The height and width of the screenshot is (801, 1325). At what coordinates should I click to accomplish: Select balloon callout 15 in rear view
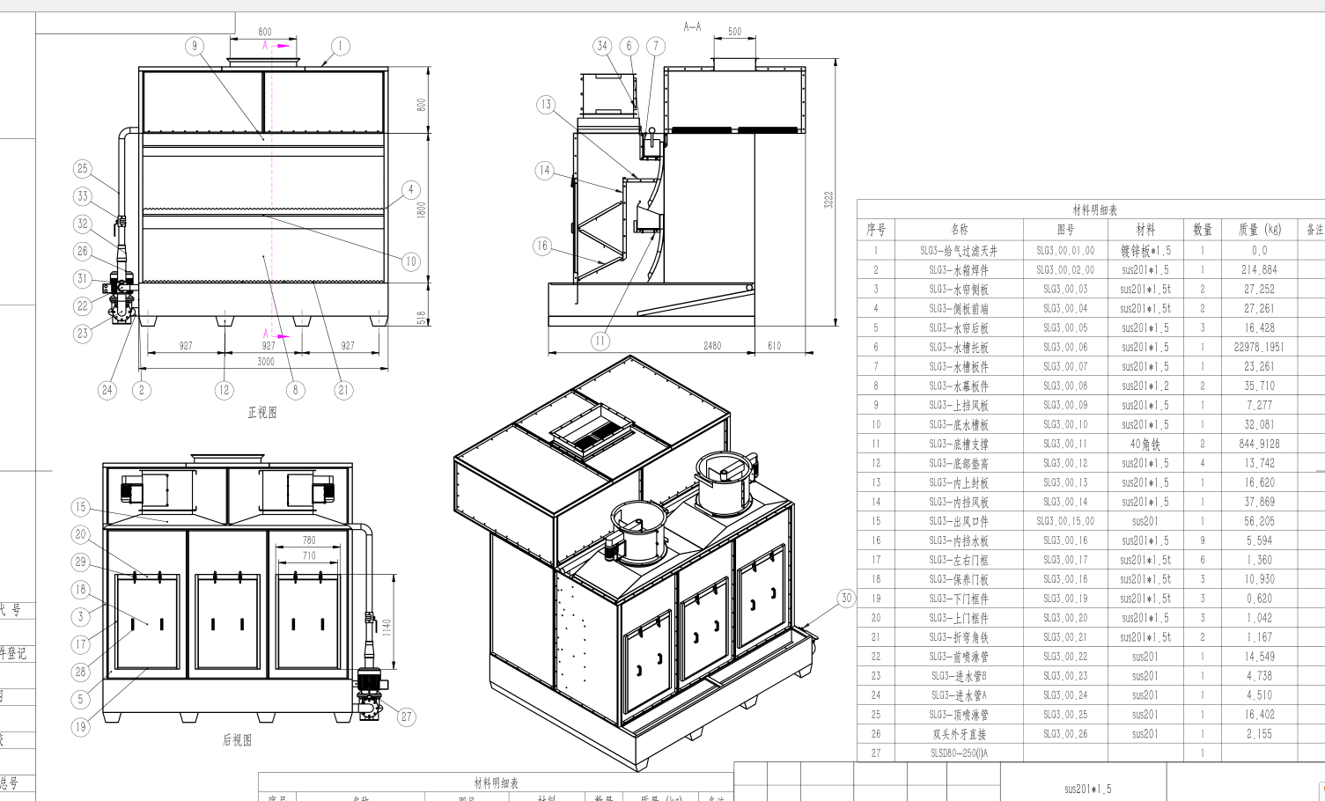80,507
